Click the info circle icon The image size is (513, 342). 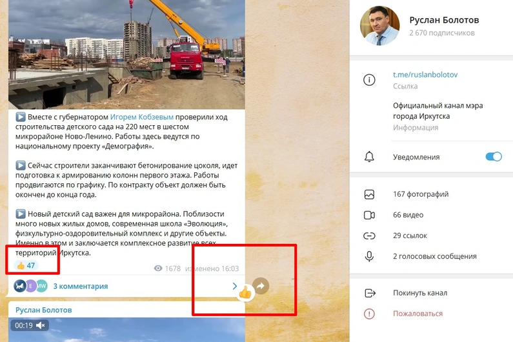point(369,80)
